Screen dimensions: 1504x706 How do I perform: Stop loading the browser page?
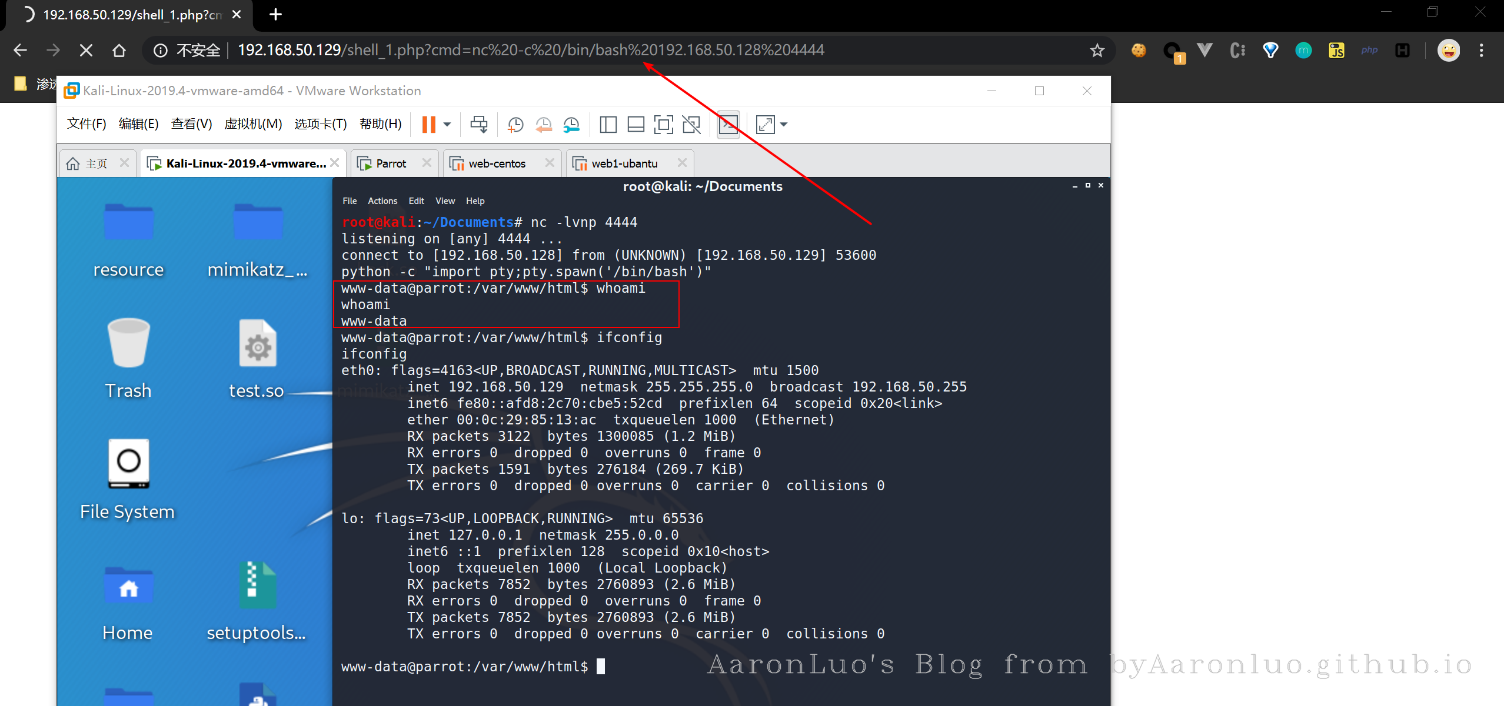(86, 51)
